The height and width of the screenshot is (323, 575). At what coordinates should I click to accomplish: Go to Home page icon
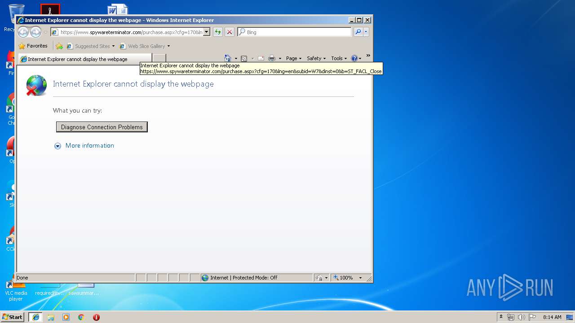click(228, 58)
